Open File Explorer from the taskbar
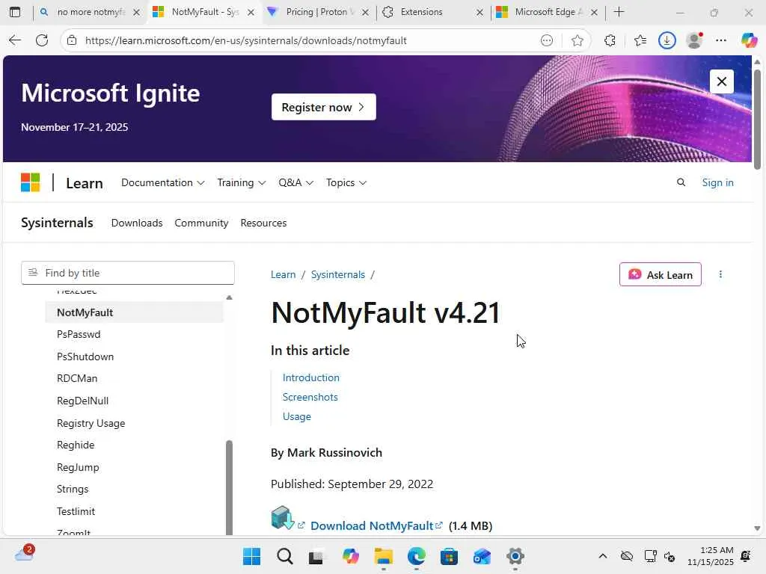766x574 pixels. tap(384, 556)
